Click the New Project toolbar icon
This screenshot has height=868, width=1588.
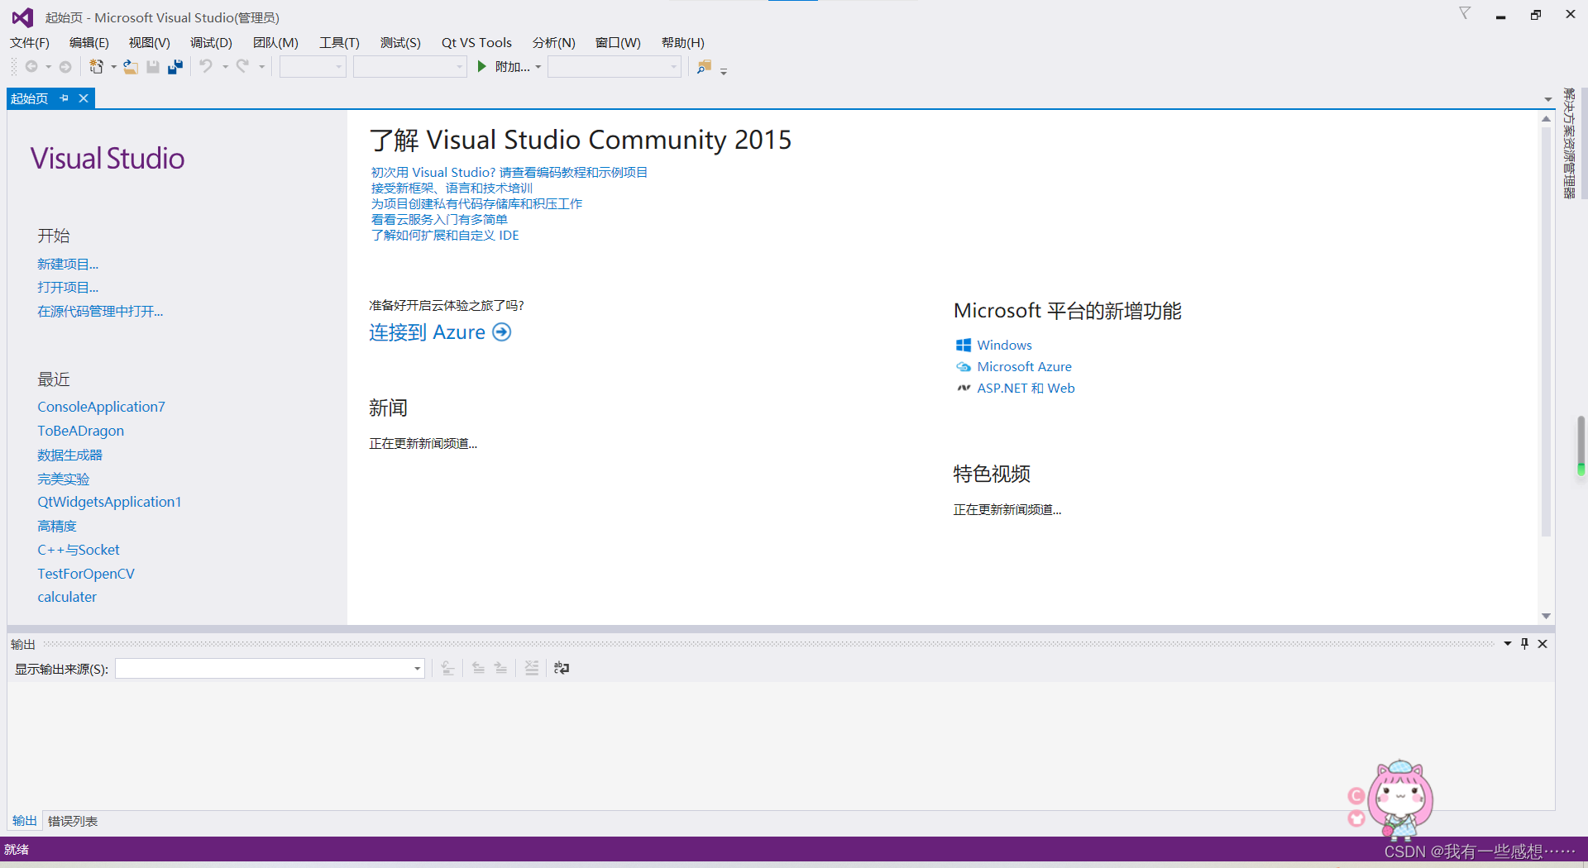97,67
